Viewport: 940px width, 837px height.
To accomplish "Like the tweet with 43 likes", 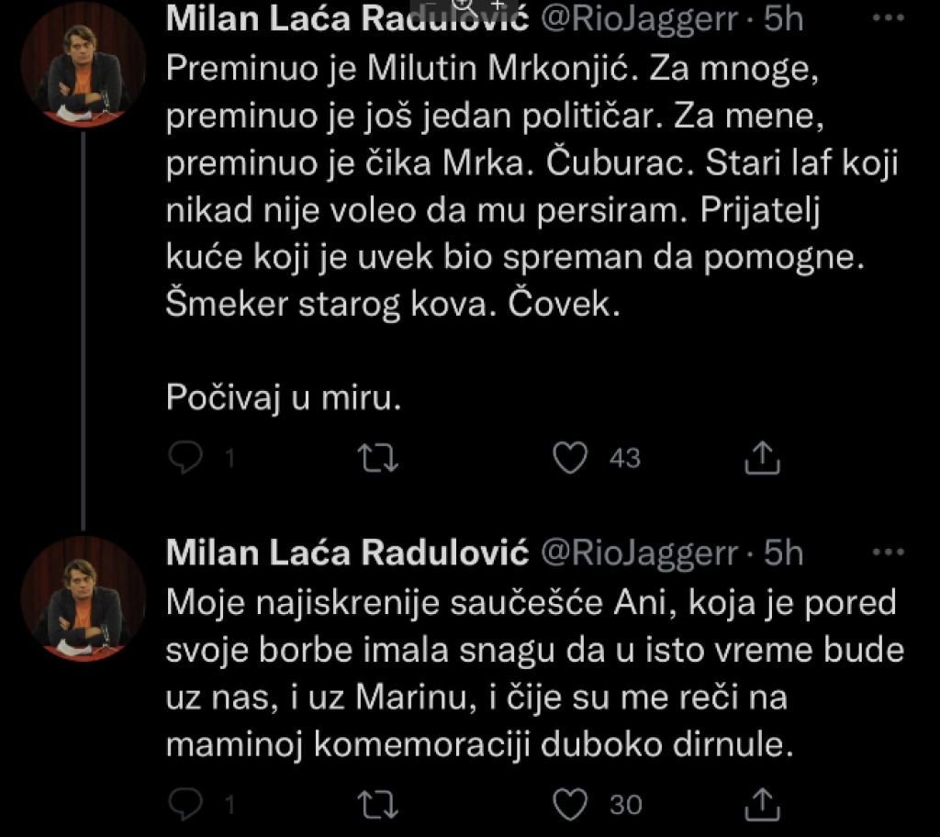I will click(x=571, y=458).
